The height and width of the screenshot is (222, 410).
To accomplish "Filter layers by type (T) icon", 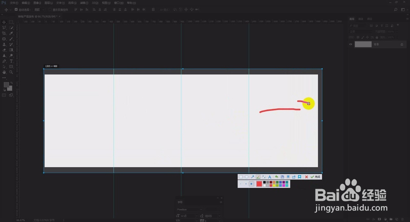I will point(382,26).
